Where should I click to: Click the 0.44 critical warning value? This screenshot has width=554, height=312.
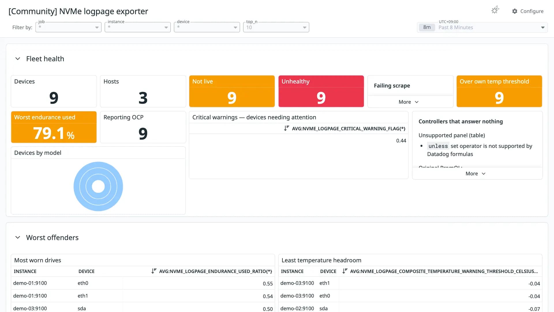[x=401, y=141]
